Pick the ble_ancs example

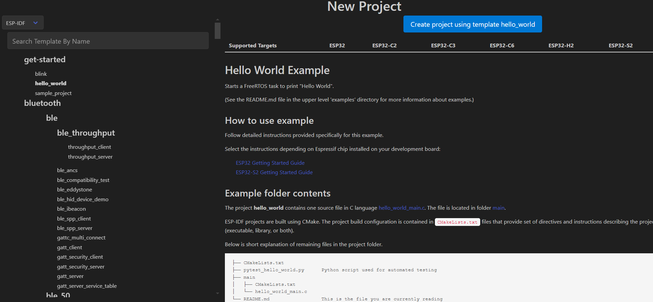click(x=67, y=170)
